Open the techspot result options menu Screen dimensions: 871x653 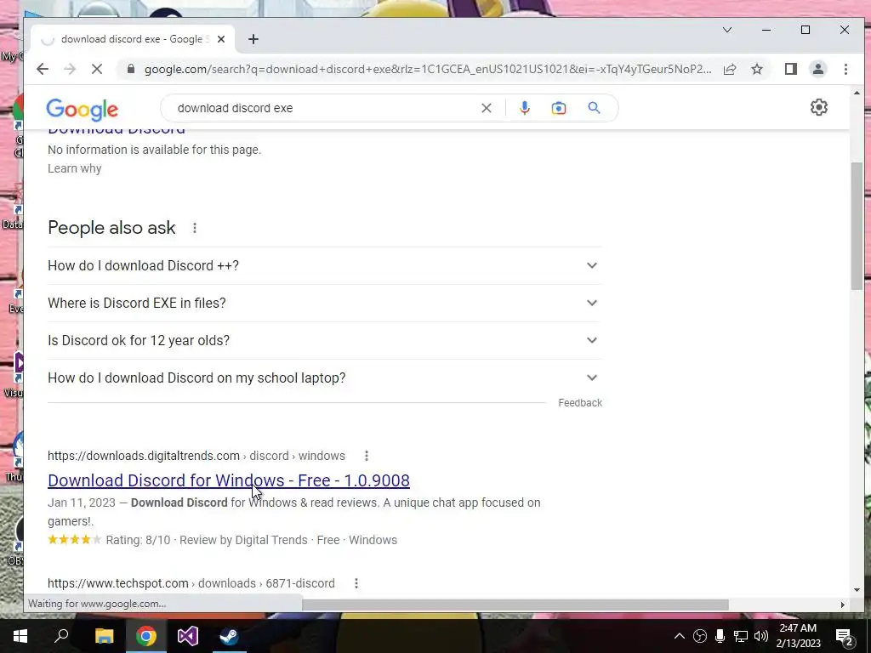click(356, 583)
